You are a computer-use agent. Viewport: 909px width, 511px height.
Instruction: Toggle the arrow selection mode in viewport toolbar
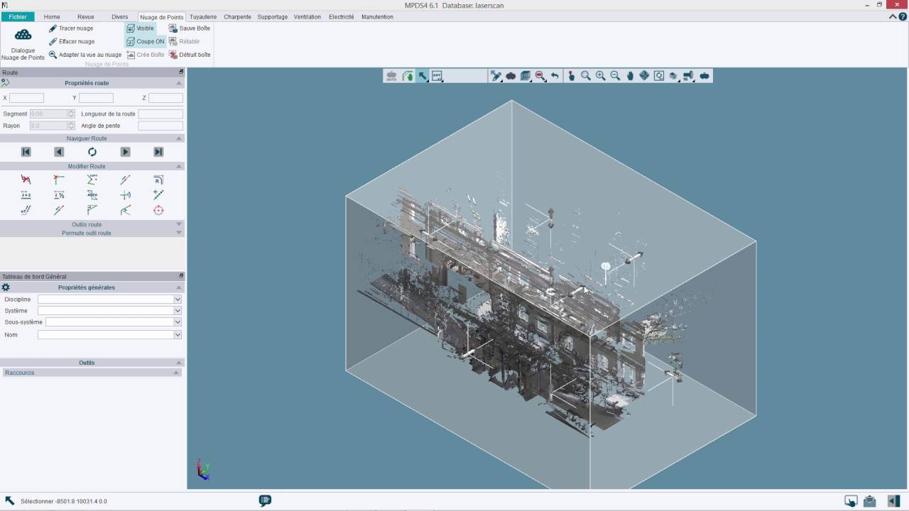click(423, 76)
